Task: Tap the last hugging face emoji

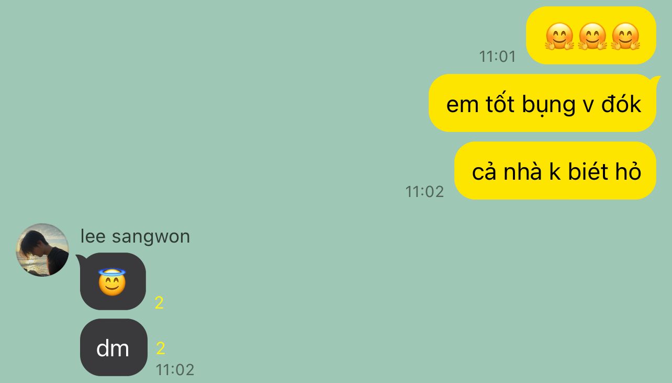Action: 625,37
